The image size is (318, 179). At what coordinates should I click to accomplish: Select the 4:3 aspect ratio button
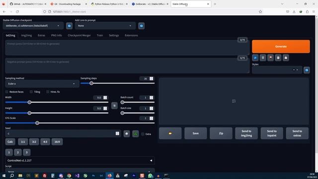coord(45,142)
